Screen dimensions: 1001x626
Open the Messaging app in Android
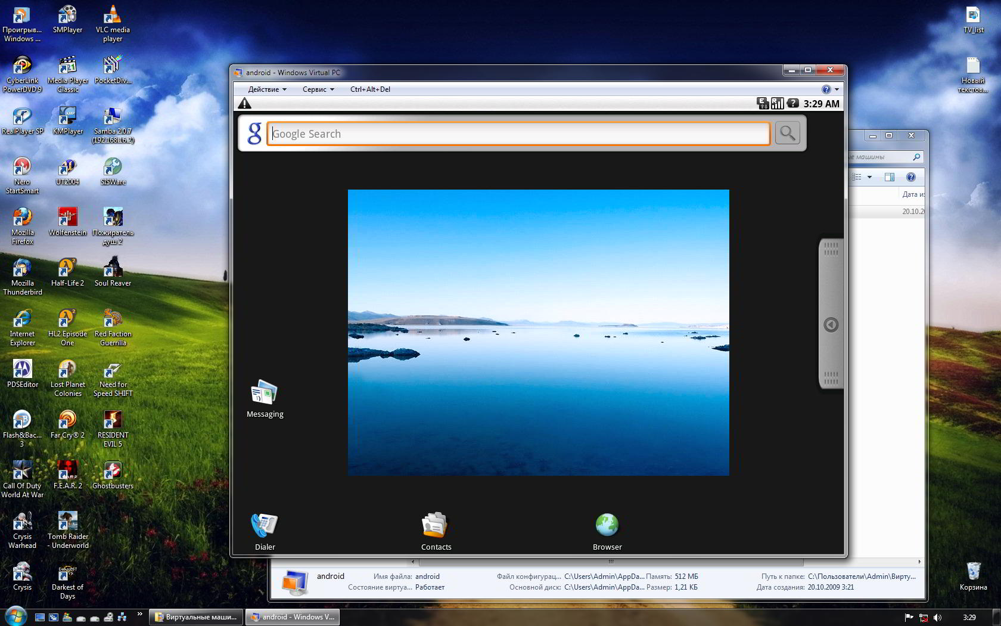tap(265, 398)
